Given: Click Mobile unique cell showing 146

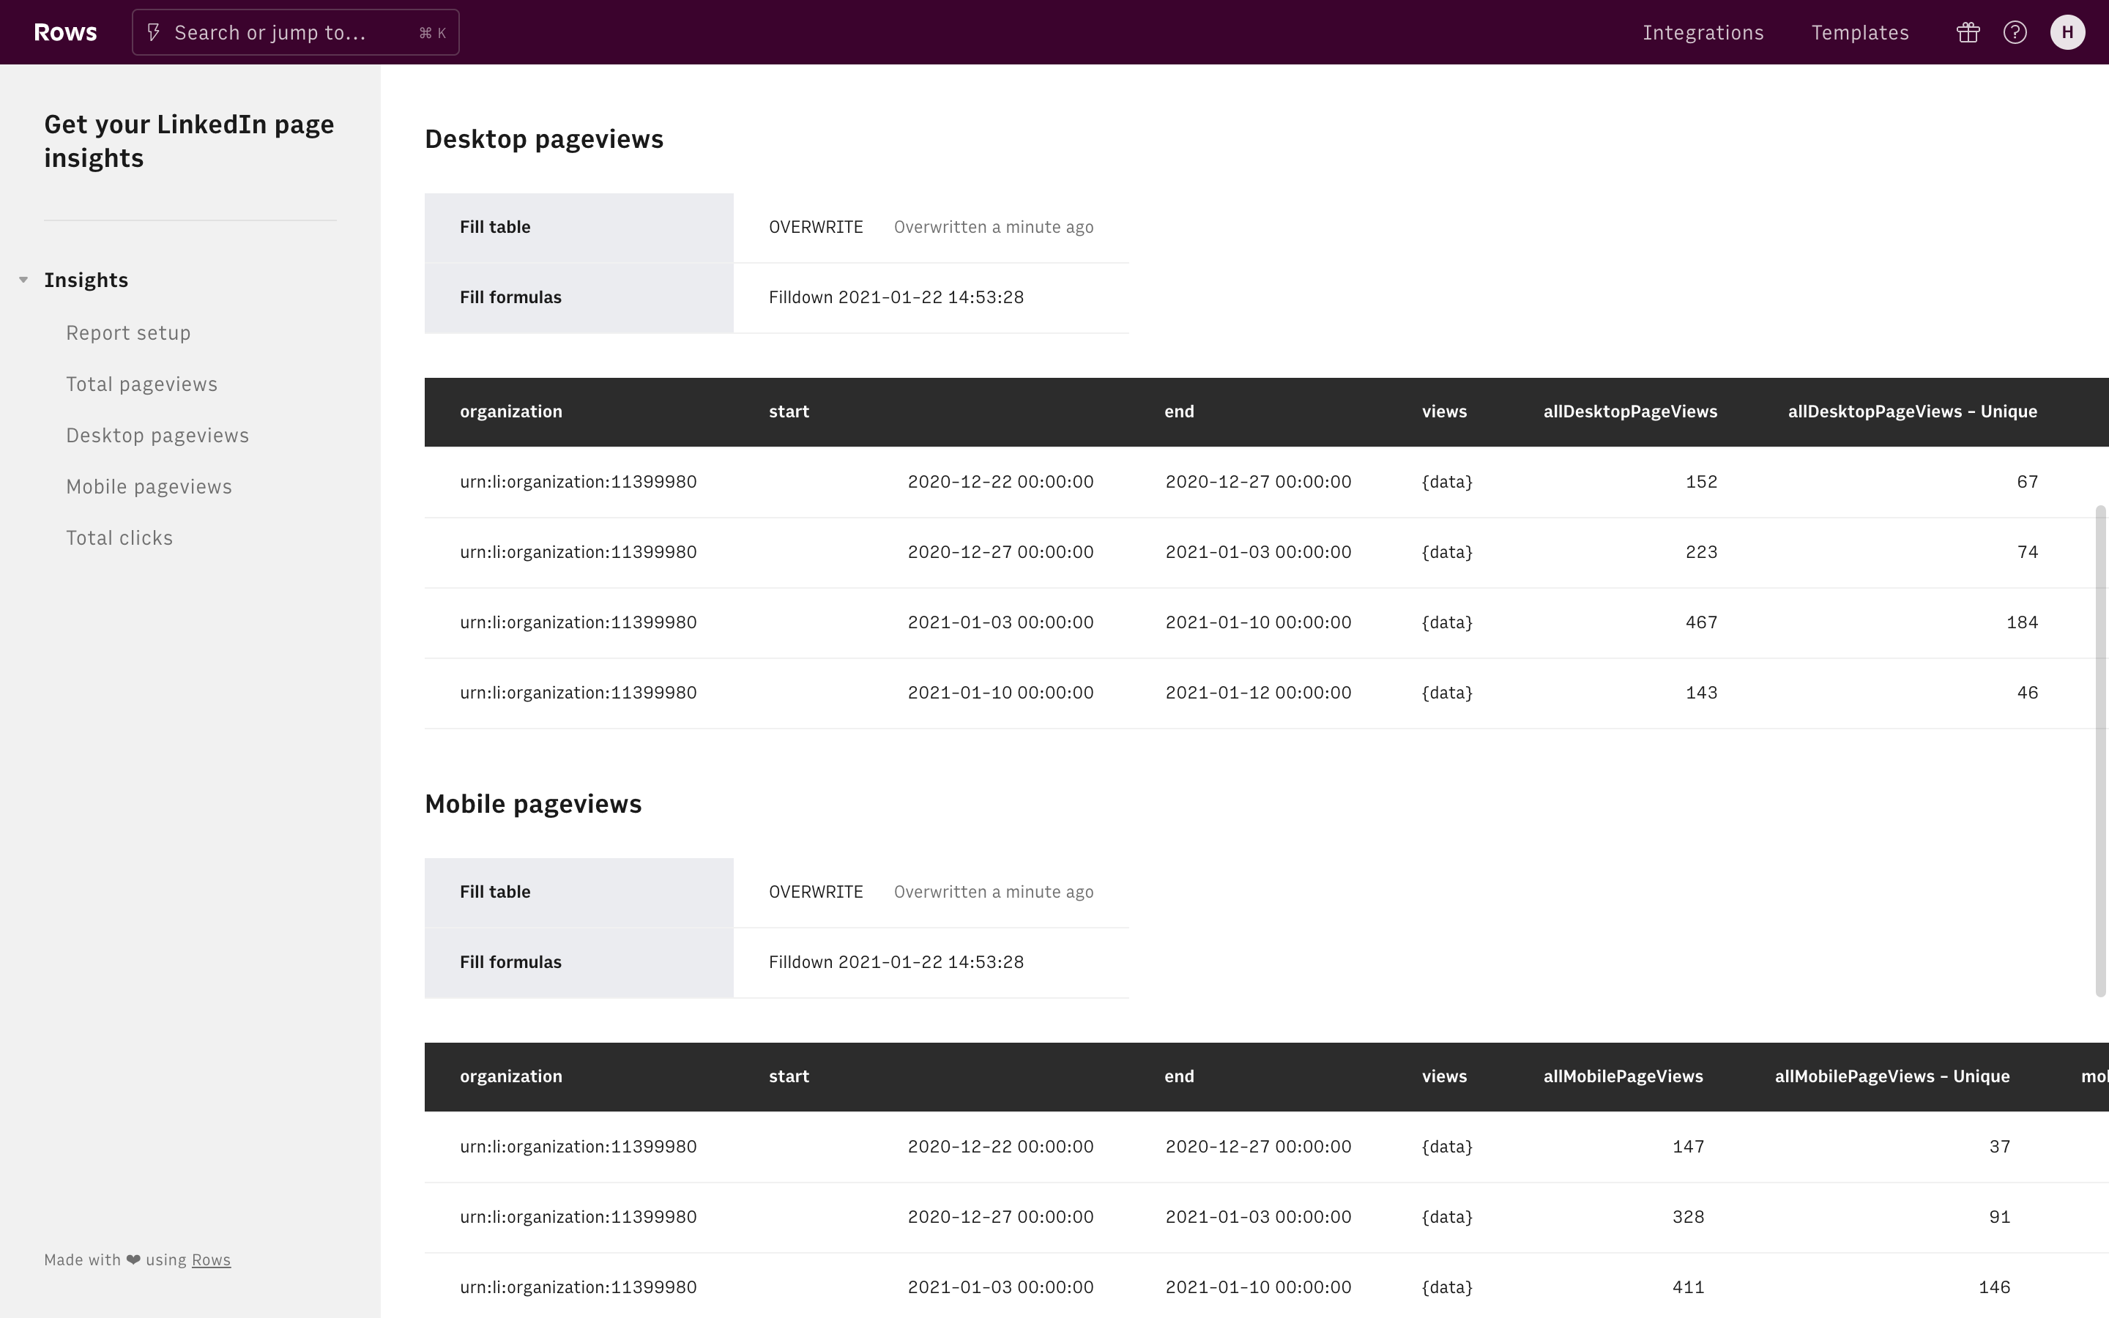Looking at the screenshot, I should click(1994, 1287).
